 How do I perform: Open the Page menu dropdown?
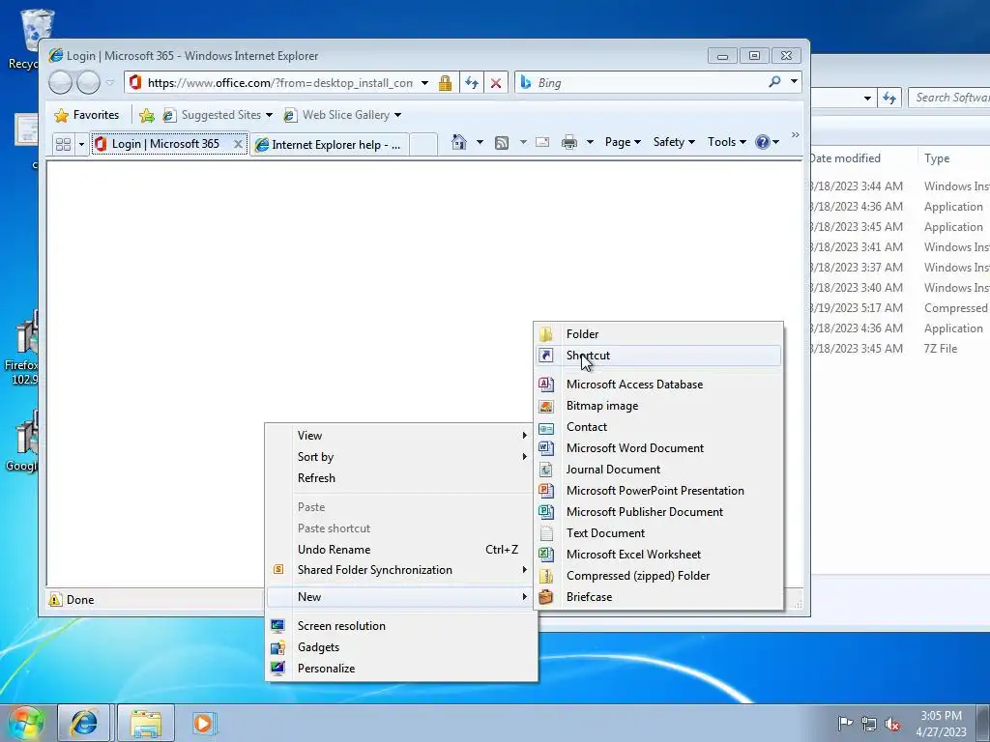[x=623, y=142]
